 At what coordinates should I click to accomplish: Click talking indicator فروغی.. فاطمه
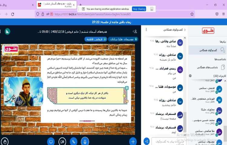coord(96,39)
